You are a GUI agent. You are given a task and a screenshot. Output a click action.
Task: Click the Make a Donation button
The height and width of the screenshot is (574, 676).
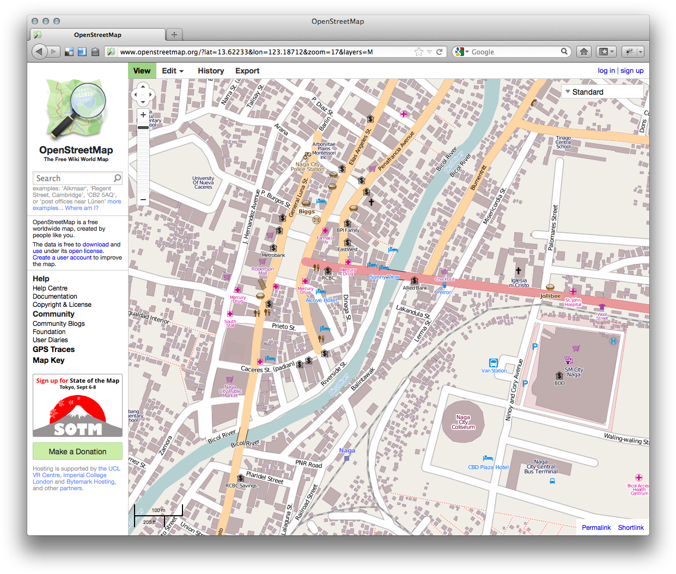coord(77,451)
